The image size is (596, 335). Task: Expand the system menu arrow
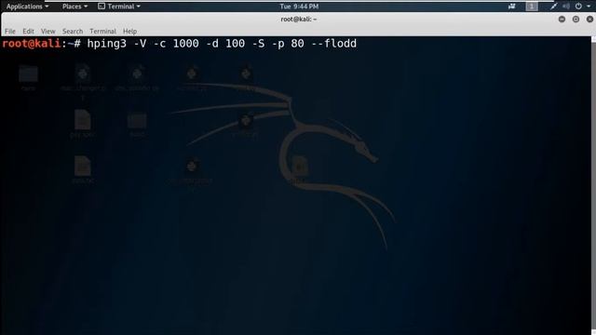point(589,7)
